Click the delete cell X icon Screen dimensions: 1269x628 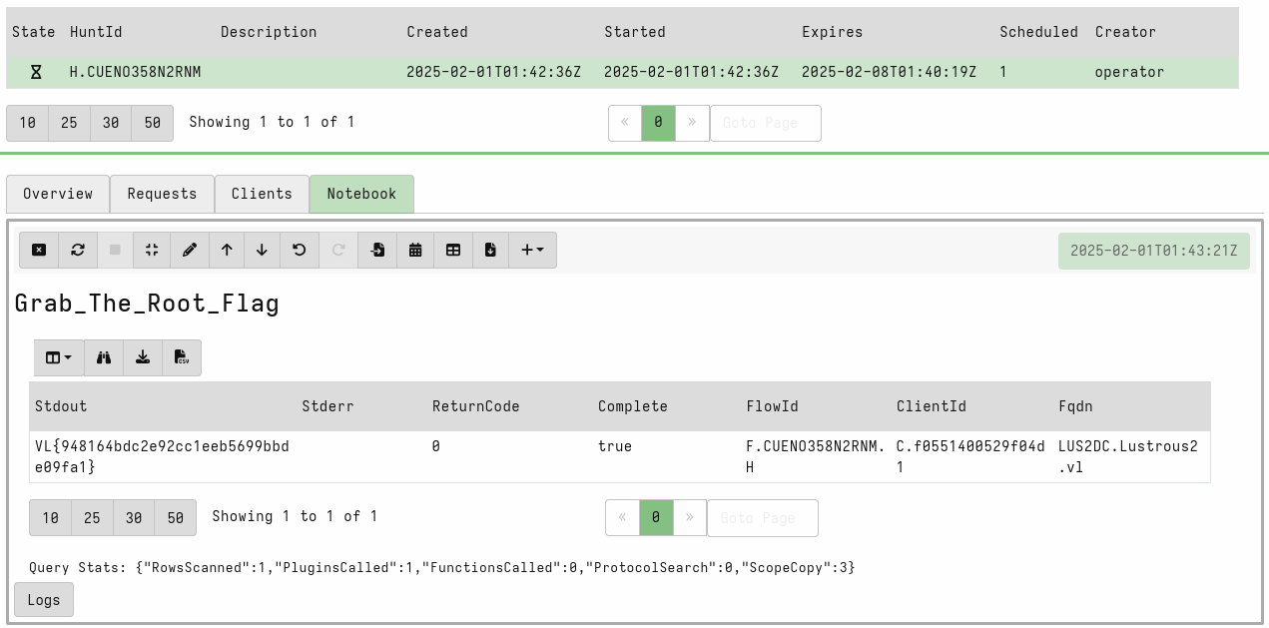pos(39,251)
